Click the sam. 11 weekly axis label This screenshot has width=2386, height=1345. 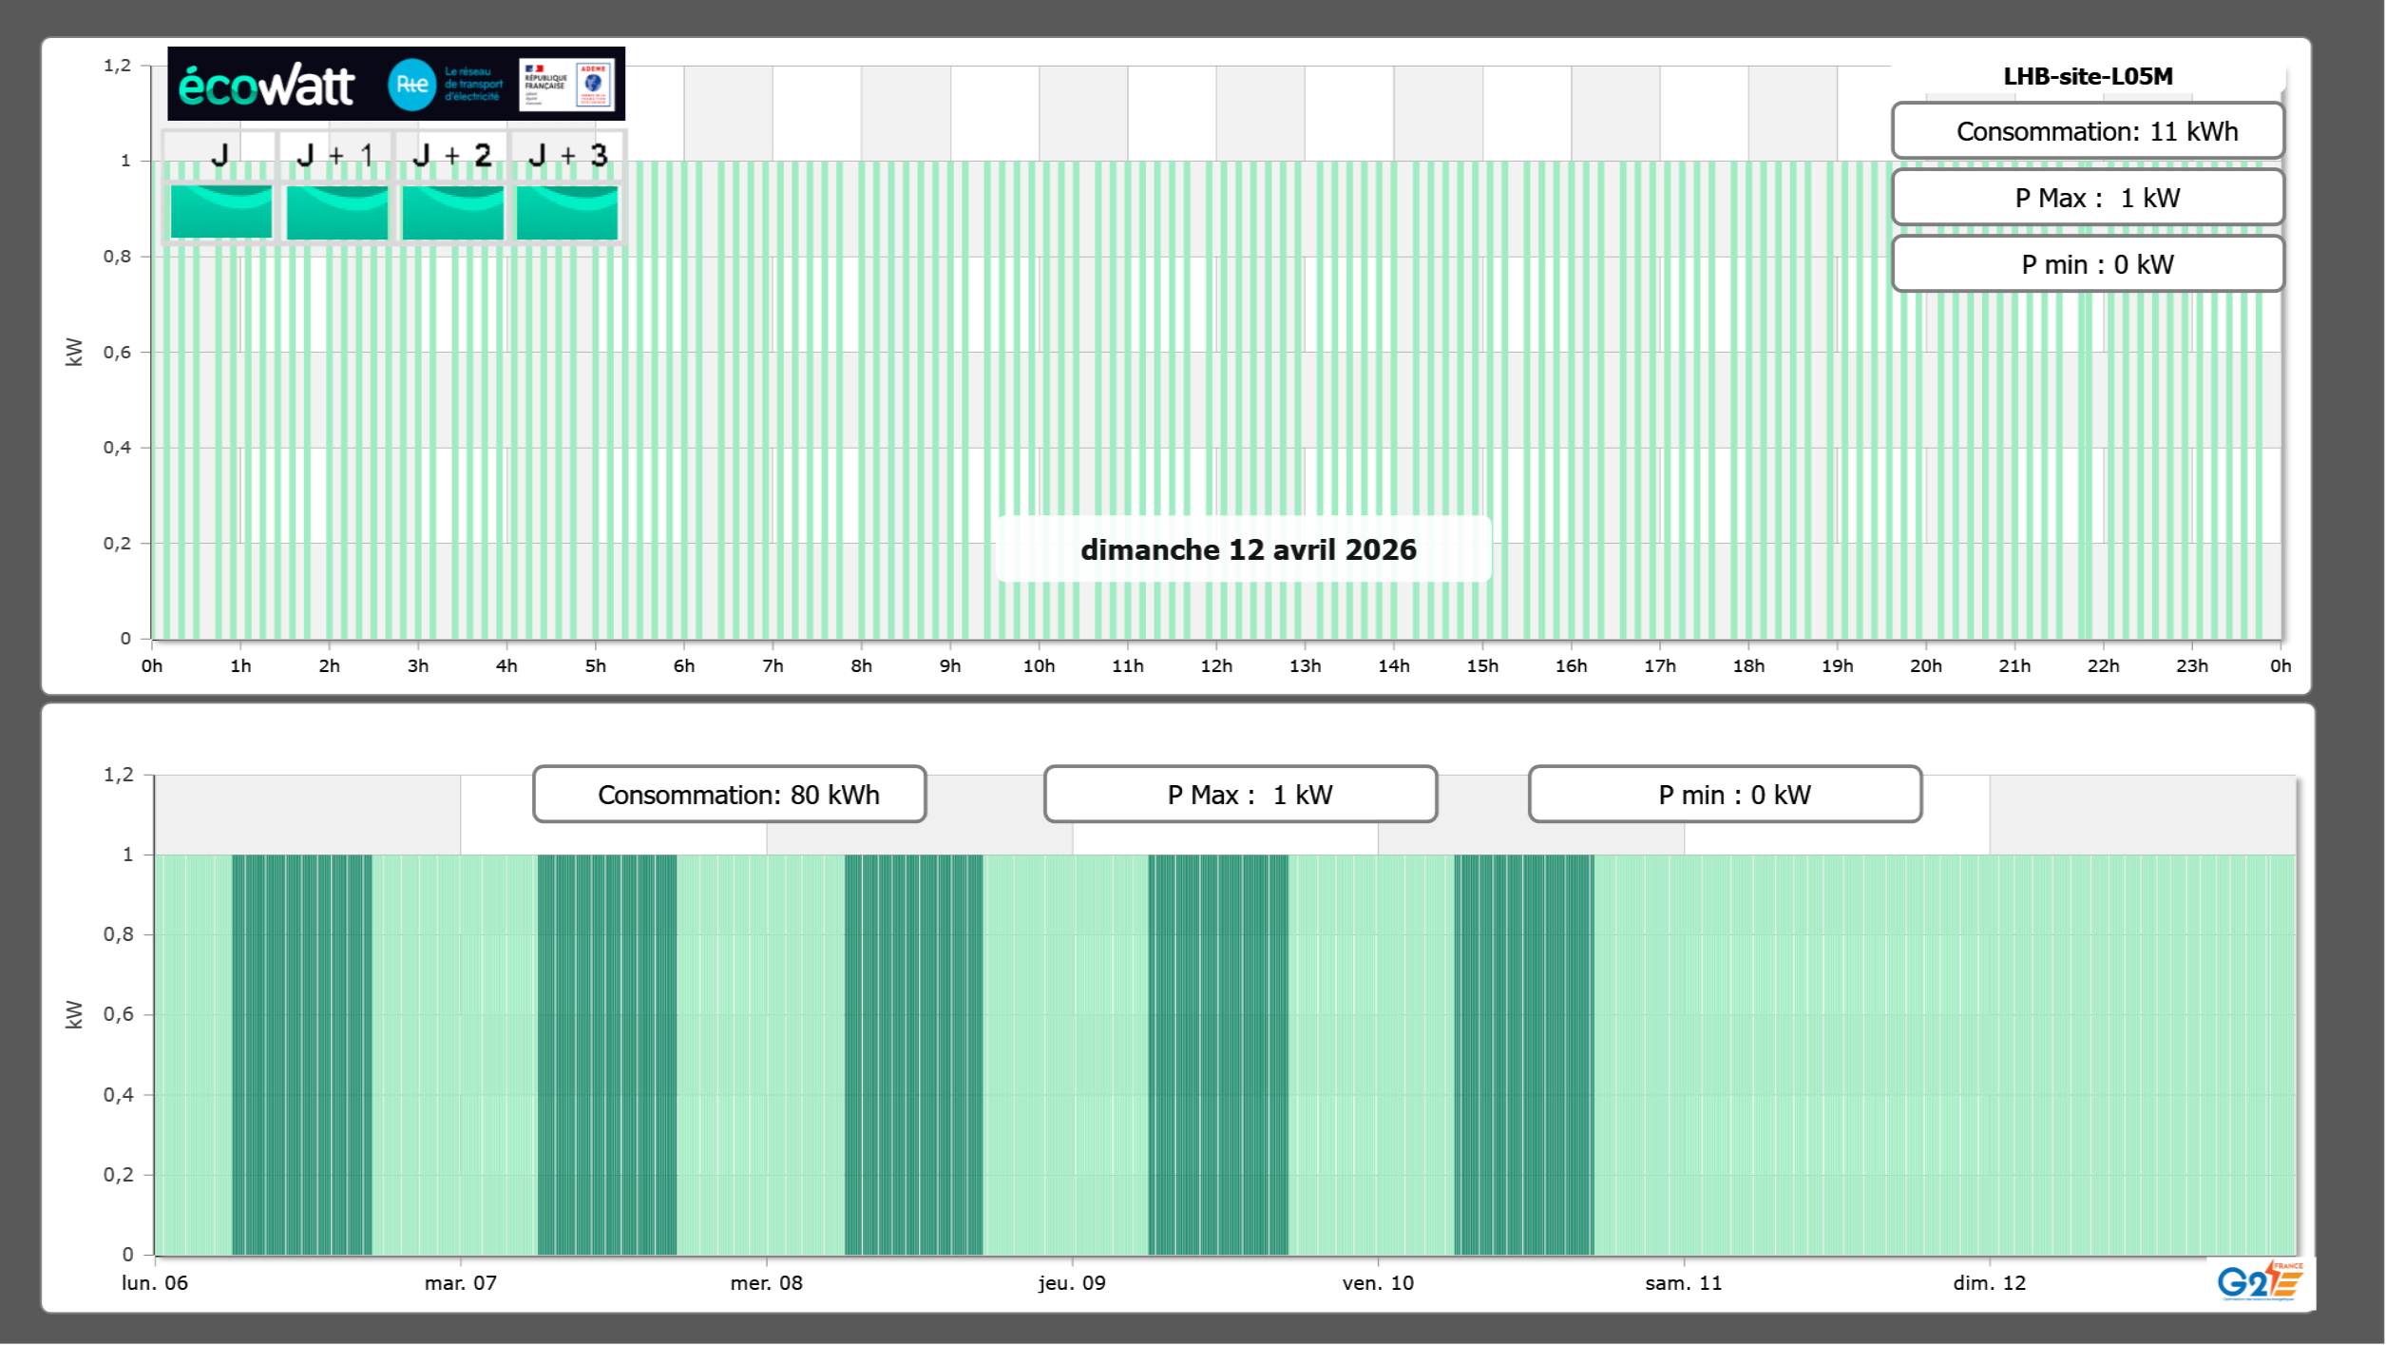click(x=1683, y=1282)
